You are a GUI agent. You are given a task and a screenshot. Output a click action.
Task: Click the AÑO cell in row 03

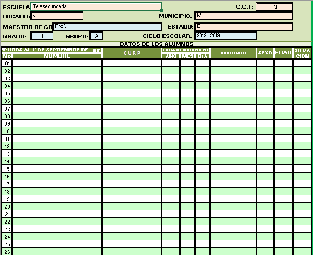[171, 78]
